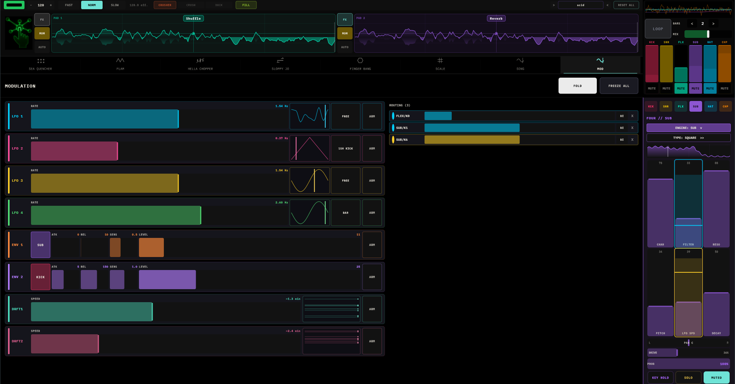Image resolution: width=735 pixels, height=384 pixels.
Task: Toggle the Loop button
Action: [x=658, y=29]
